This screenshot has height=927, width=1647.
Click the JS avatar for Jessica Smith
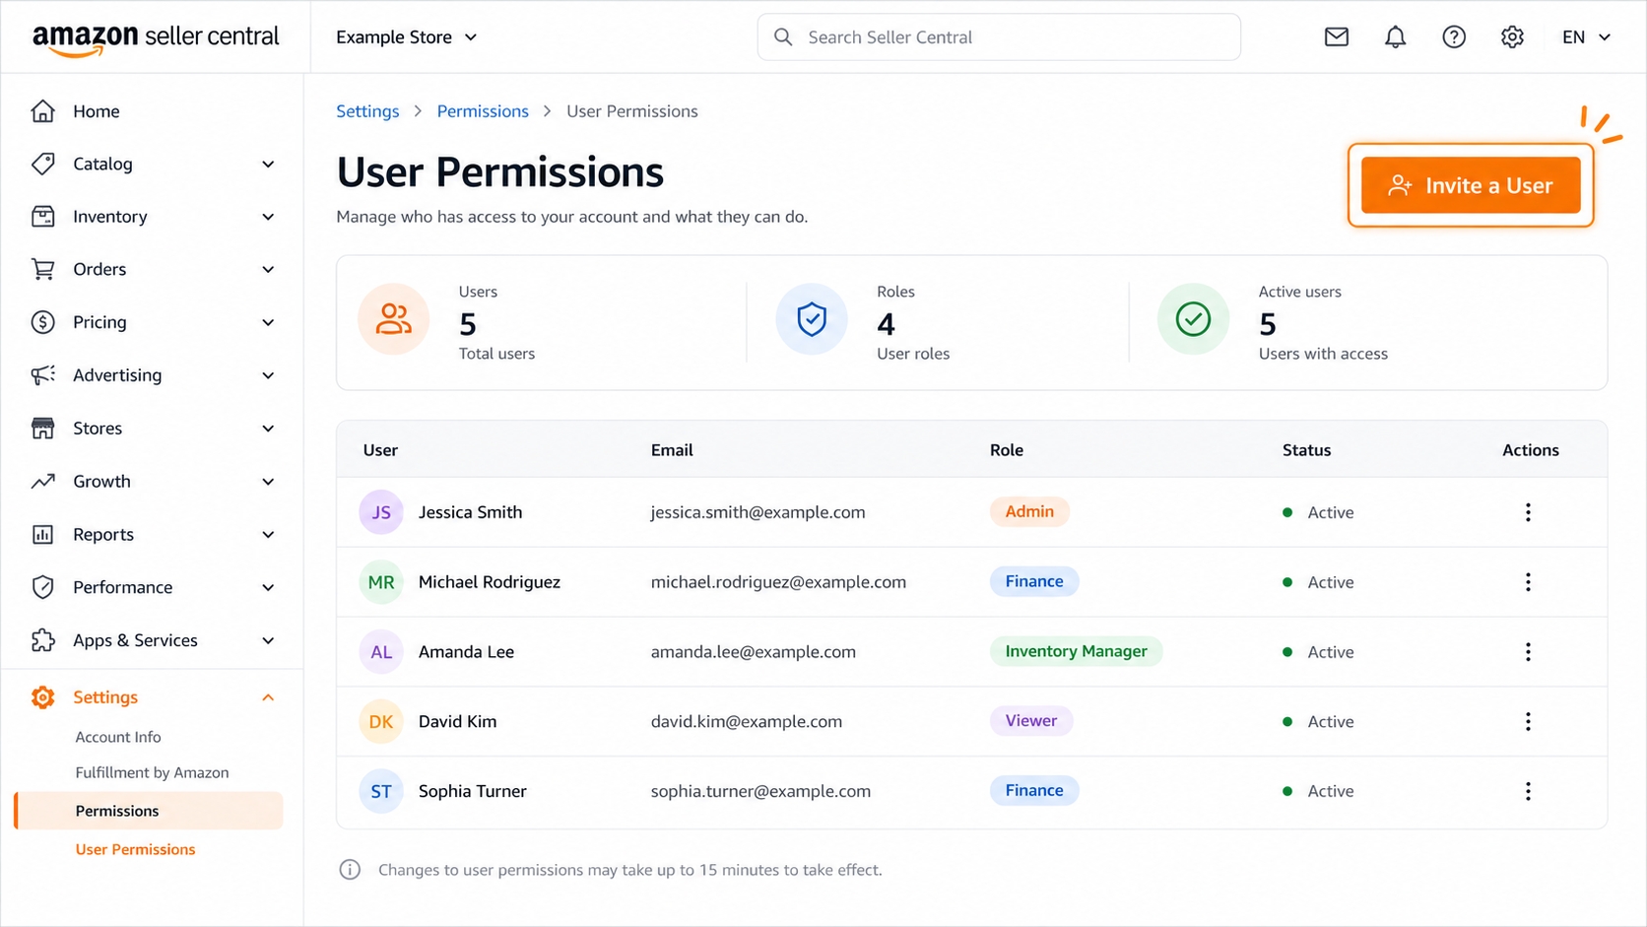(x=381, y=512)
